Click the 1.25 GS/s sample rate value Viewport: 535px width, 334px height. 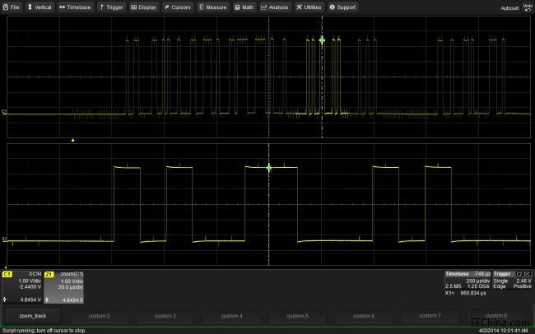coord(478,286)
